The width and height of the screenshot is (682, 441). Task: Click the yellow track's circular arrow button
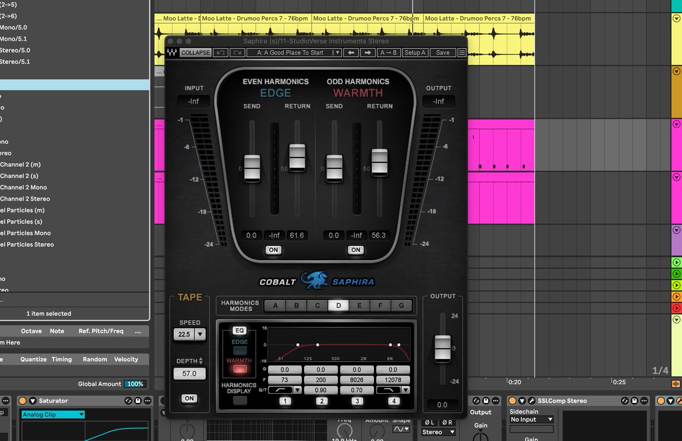tap(676, 18)
